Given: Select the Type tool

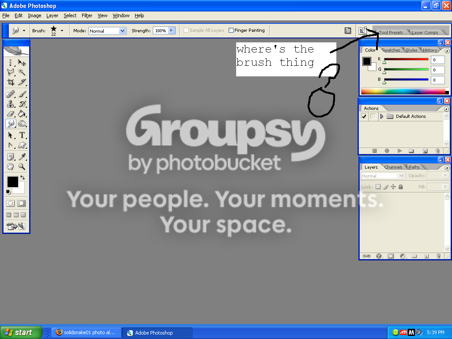Looking at the screenshot, I should click(x=22, y=135).
